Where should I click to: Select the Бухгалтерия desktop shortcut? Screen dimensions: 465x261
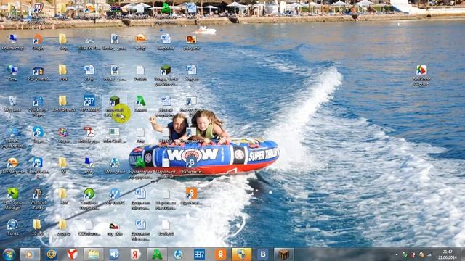point(140,168)
